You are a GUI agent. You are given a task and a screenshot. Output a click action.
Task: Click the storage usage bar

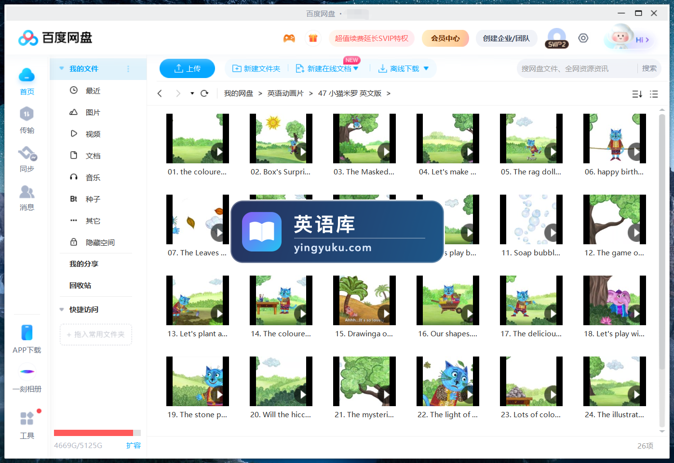tap(97, 433)
